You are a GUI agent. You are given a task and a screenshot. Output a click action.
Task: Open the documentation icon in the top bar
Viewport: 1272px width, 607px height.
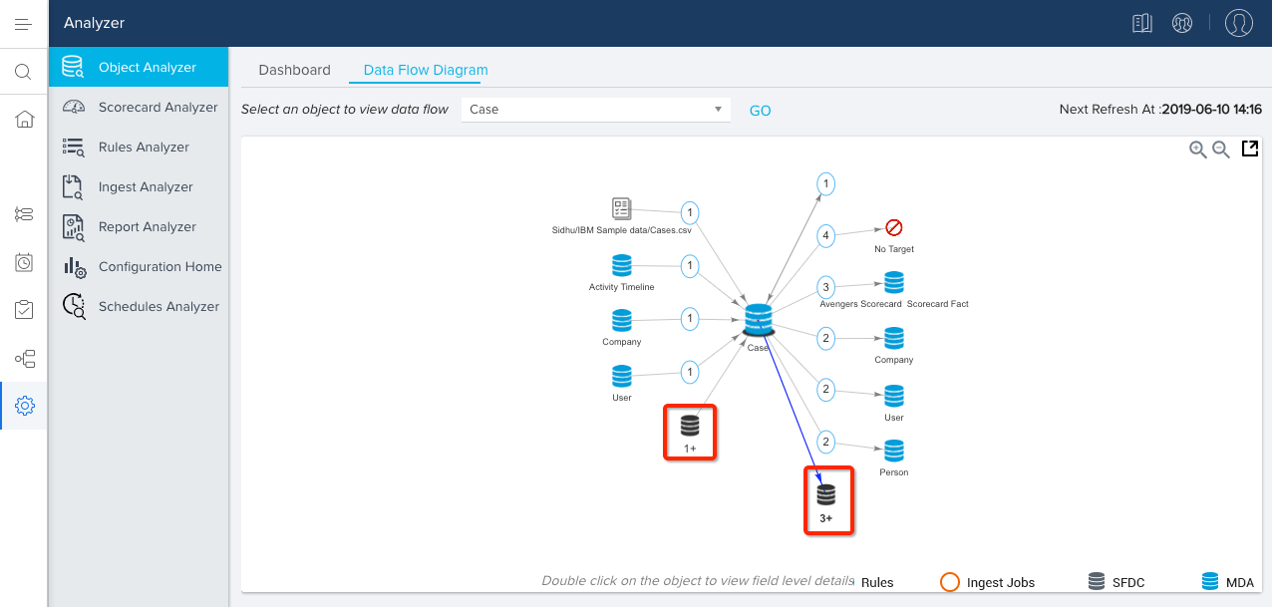[1141, 22]
